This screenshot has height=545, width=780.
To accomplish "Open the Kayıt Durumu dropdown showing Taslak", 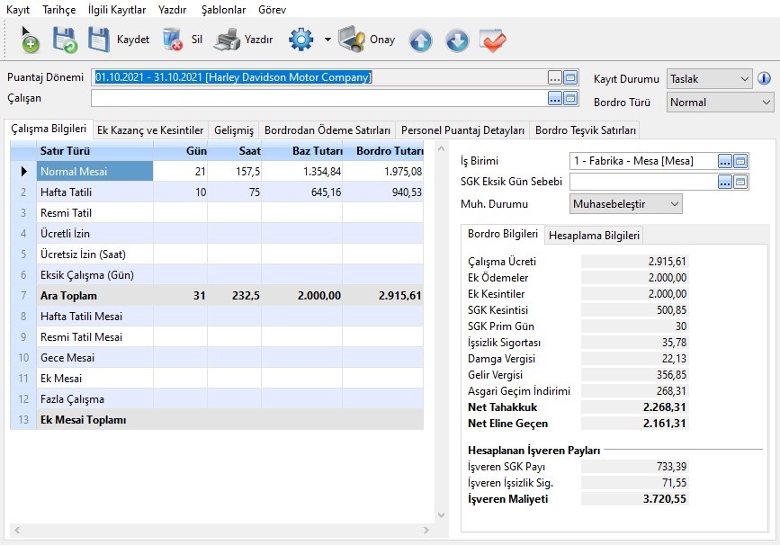I will (709, 79).
